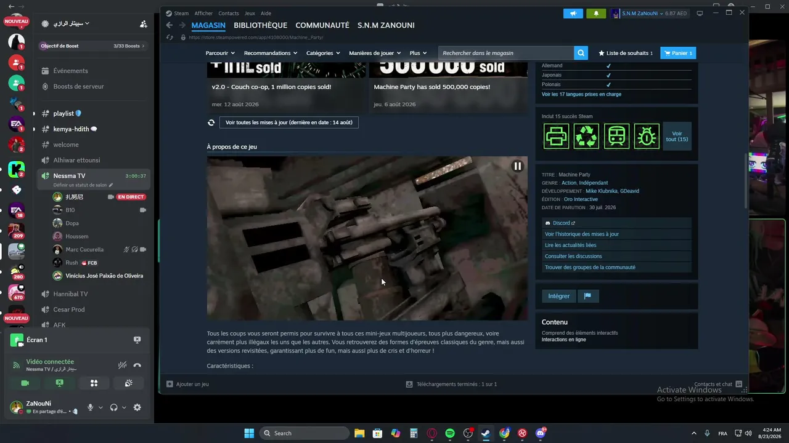The width and height of the screenshot is (789, 443).
Task: Open the Afficher menu
Action: [x=203, y=13]
